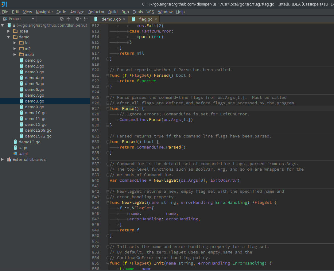Open the Project panel settings gear
Viewport: 334px width, 271px height.
click(77, 19)
